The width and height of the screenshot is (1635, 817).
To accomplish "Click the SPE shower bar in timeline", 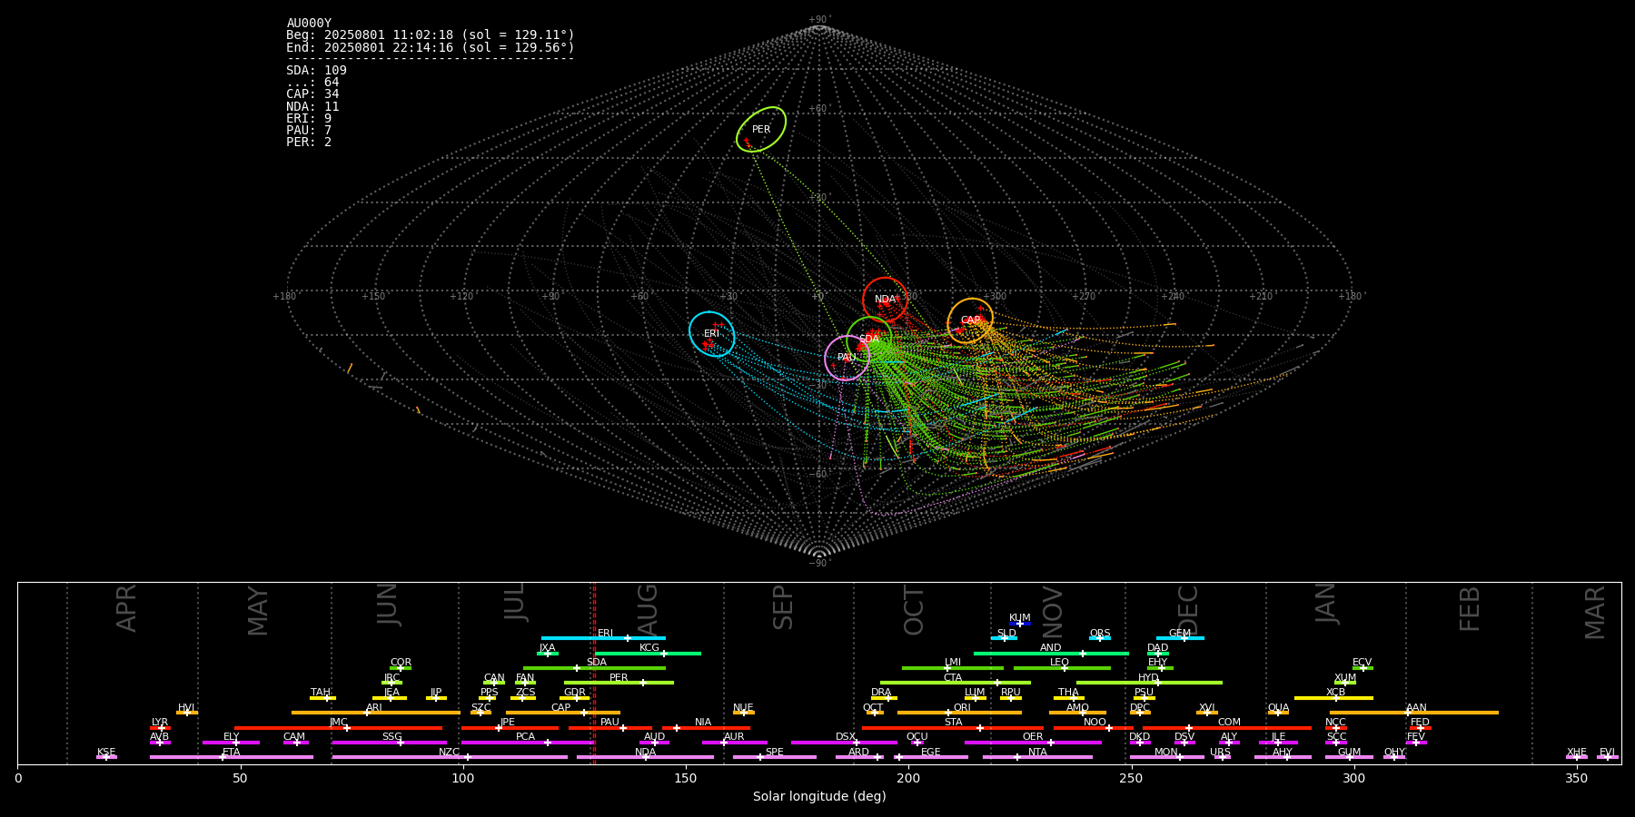I will tap(775, 757).
